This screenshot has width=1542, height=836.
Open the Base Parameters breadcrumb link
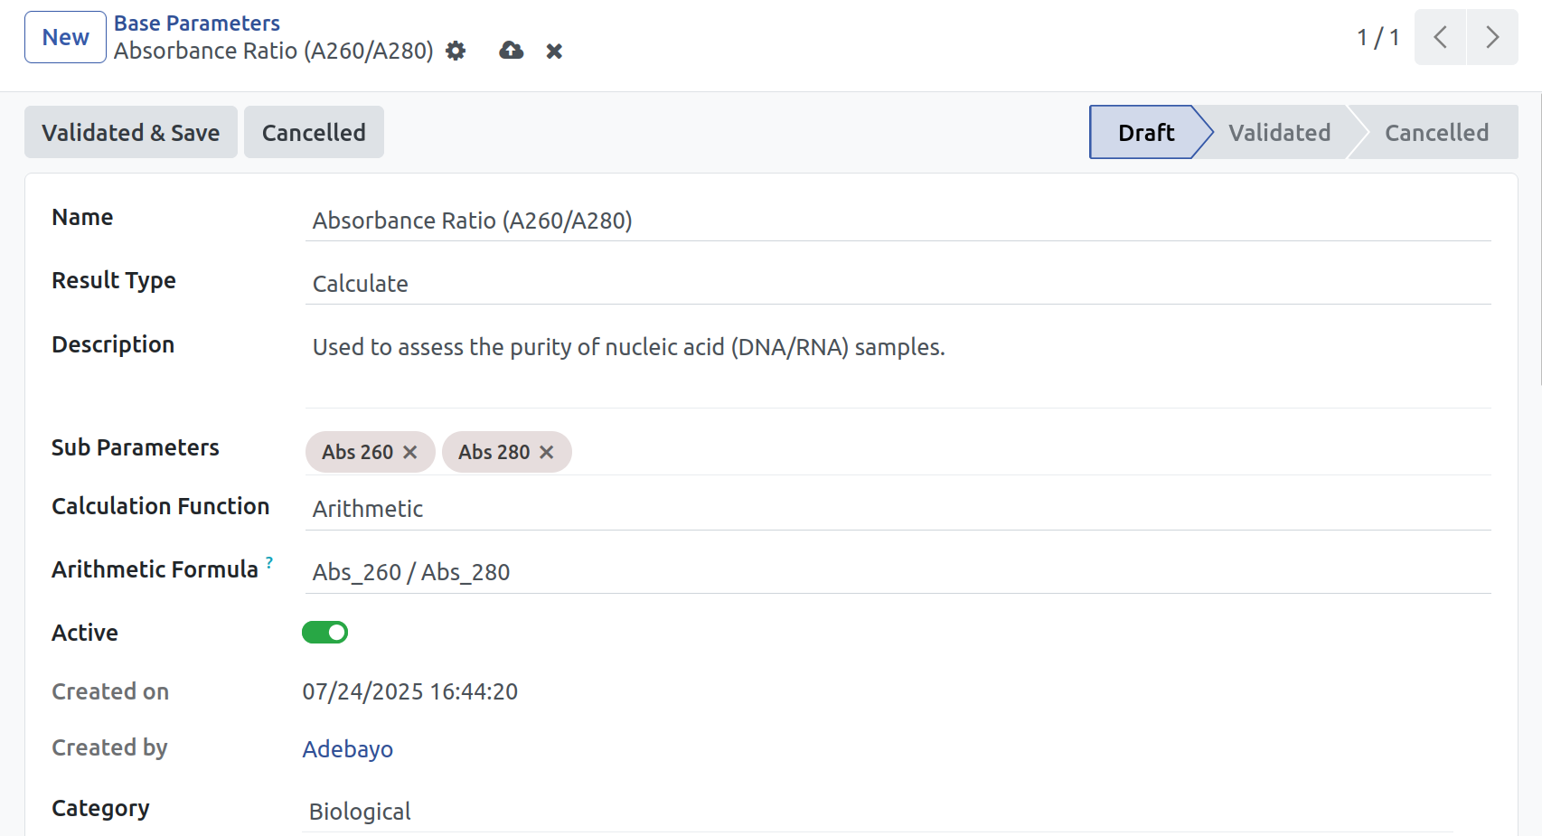197,23
